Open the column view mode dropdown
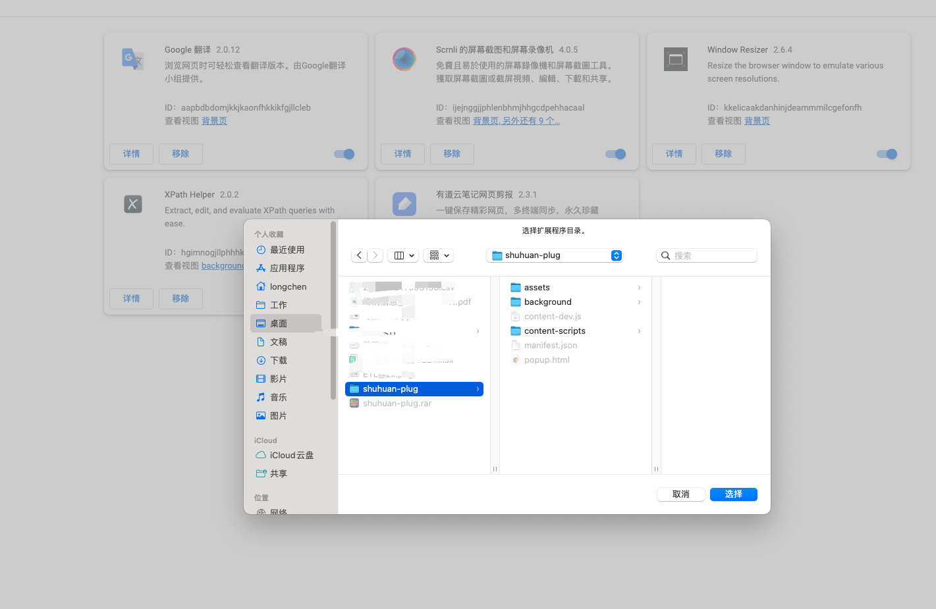936x609 pixels. tap(403, 255)
